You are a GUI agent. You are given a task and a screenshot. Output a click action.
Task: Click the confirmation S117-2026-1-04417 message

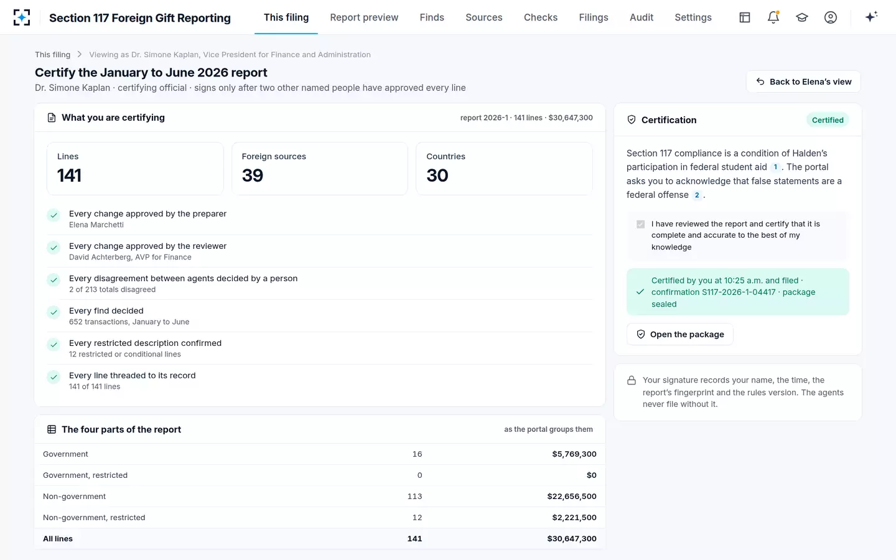click(x=738, y=292)
